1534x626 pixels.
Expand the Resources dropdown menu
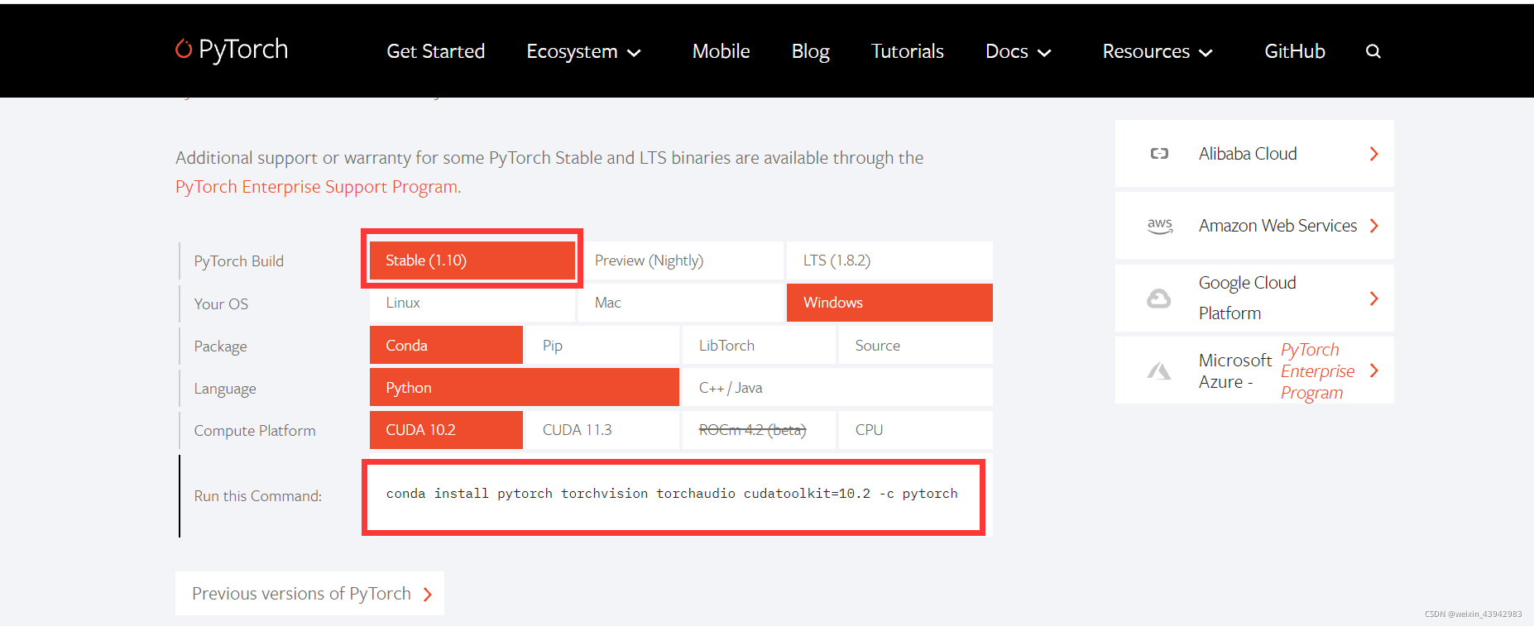point(1158,51)
